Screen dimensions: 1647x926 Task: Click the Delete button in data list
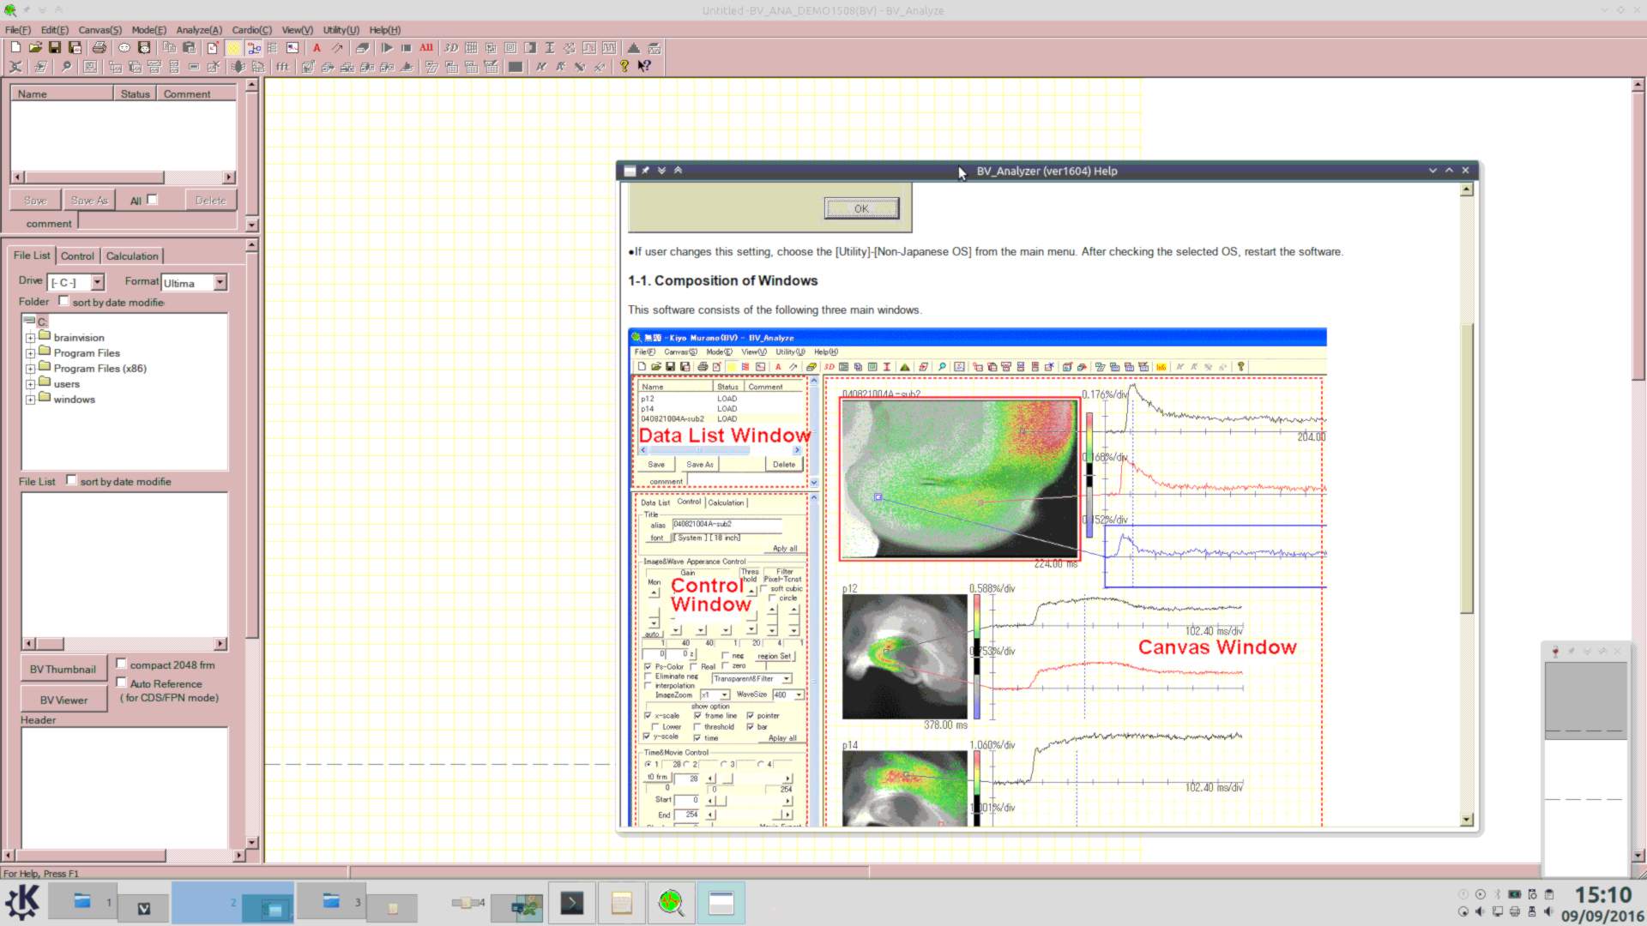click(x=210, y=200)
